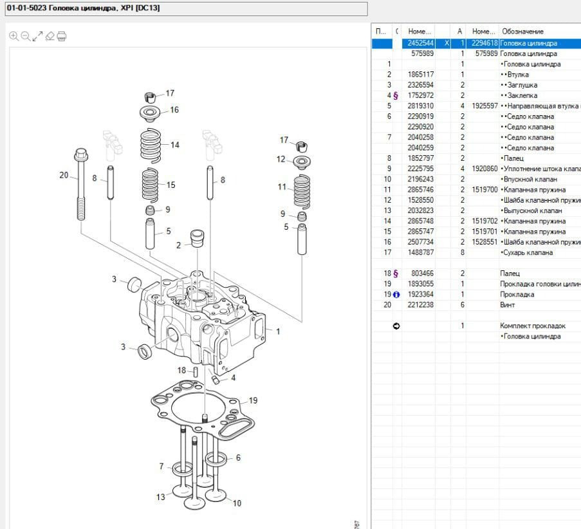Zoom out of the parts diagram
The height and width of the screenshot is (529, 581).
pyautogui.click(x=25, y=36)
